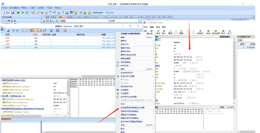The width and height of the screenshot is (260, 133).
Task: Click the save icon in packet window toolbar
Action: pyautogui.click(x=8, y=30)
